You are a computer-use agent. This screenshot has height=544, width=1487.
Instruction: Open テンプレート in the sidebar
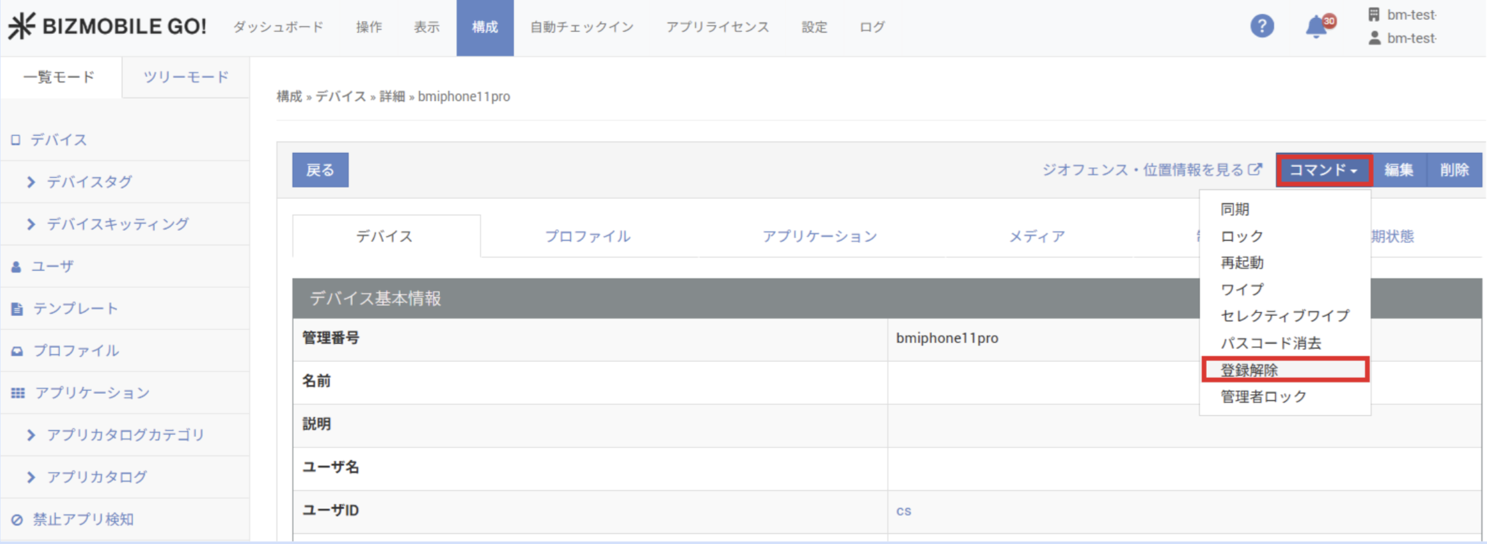75,309
